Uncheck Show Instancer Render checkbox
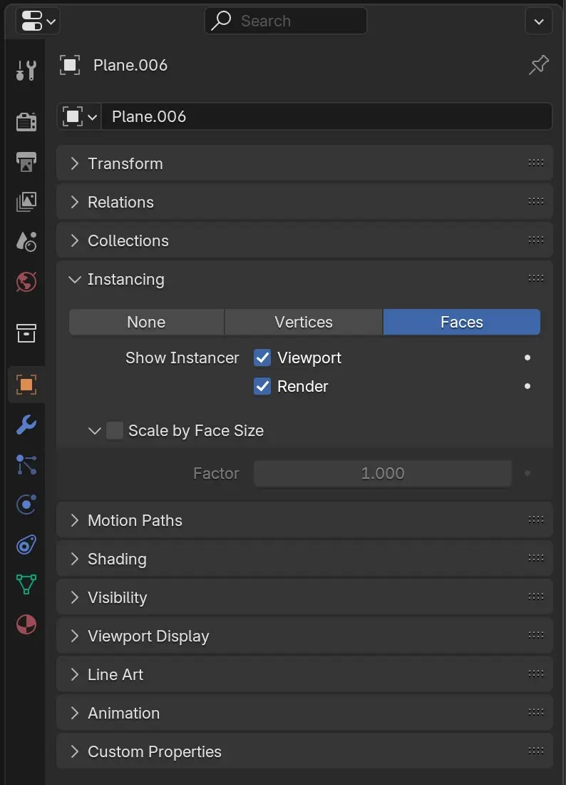This screenshot has width=566, height=785. coord(262,386)
